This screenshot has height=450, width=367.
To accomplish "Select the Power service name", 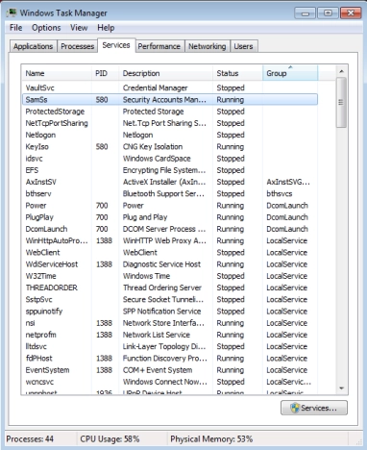I will point(36,206).
